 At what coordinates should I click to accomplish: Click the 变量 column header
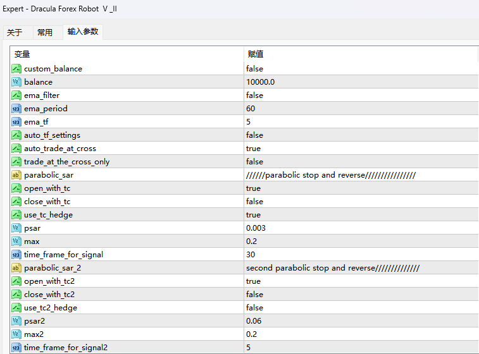click(22, 54)
